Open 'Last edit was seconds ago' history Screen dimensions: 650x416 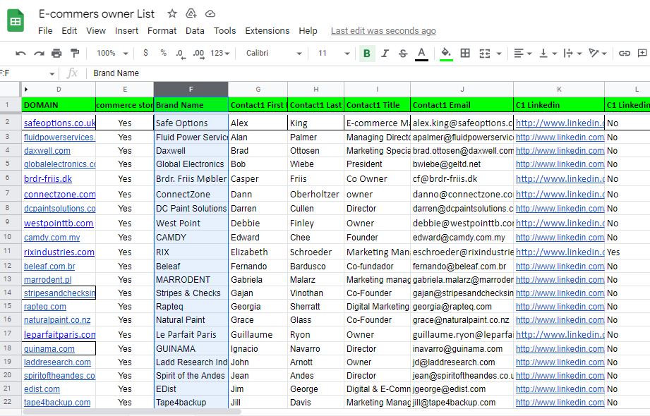tap(383, 30)
